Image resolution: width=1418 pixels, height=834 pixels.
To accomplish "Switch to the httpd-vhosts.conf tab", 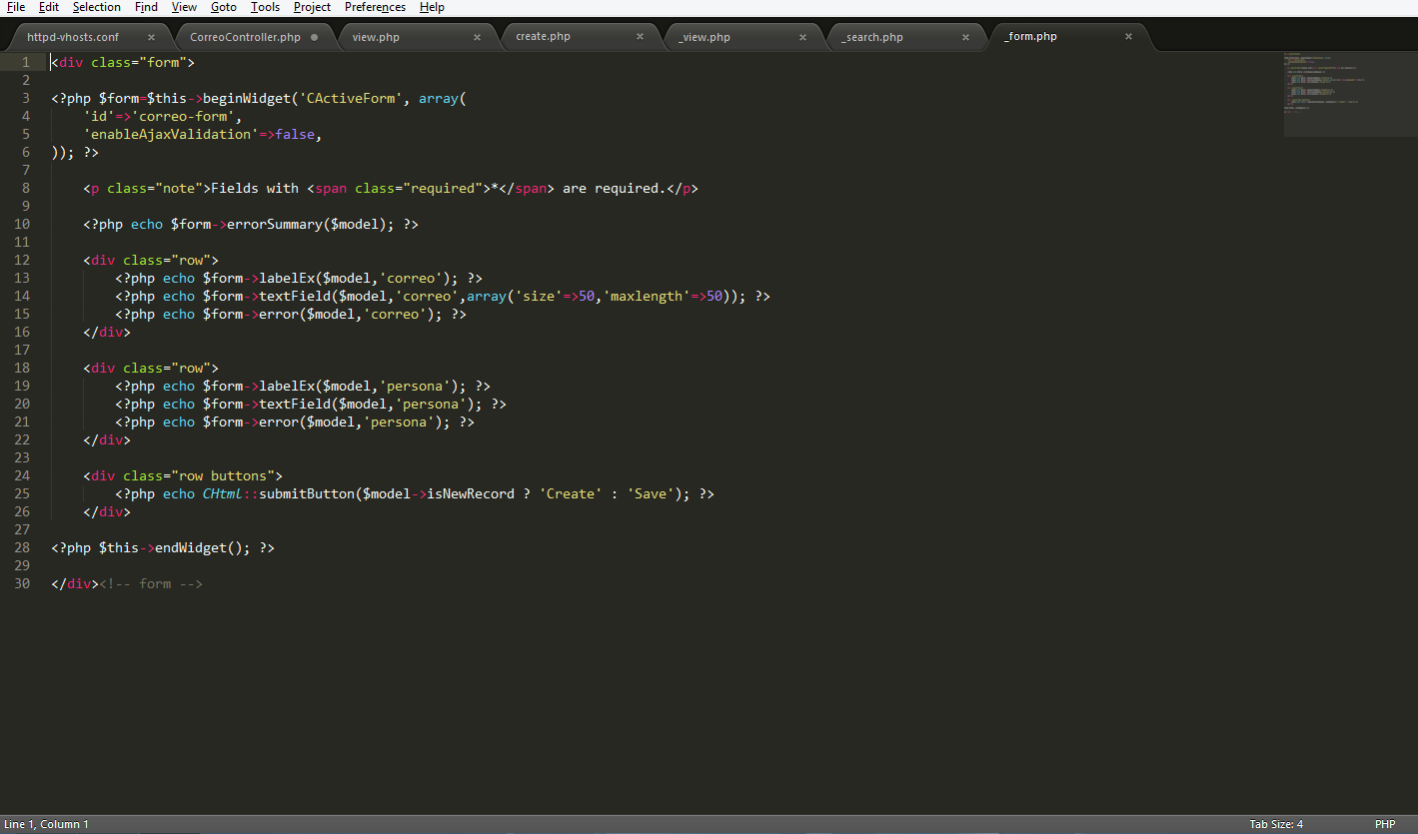I will tap(73, 36).
